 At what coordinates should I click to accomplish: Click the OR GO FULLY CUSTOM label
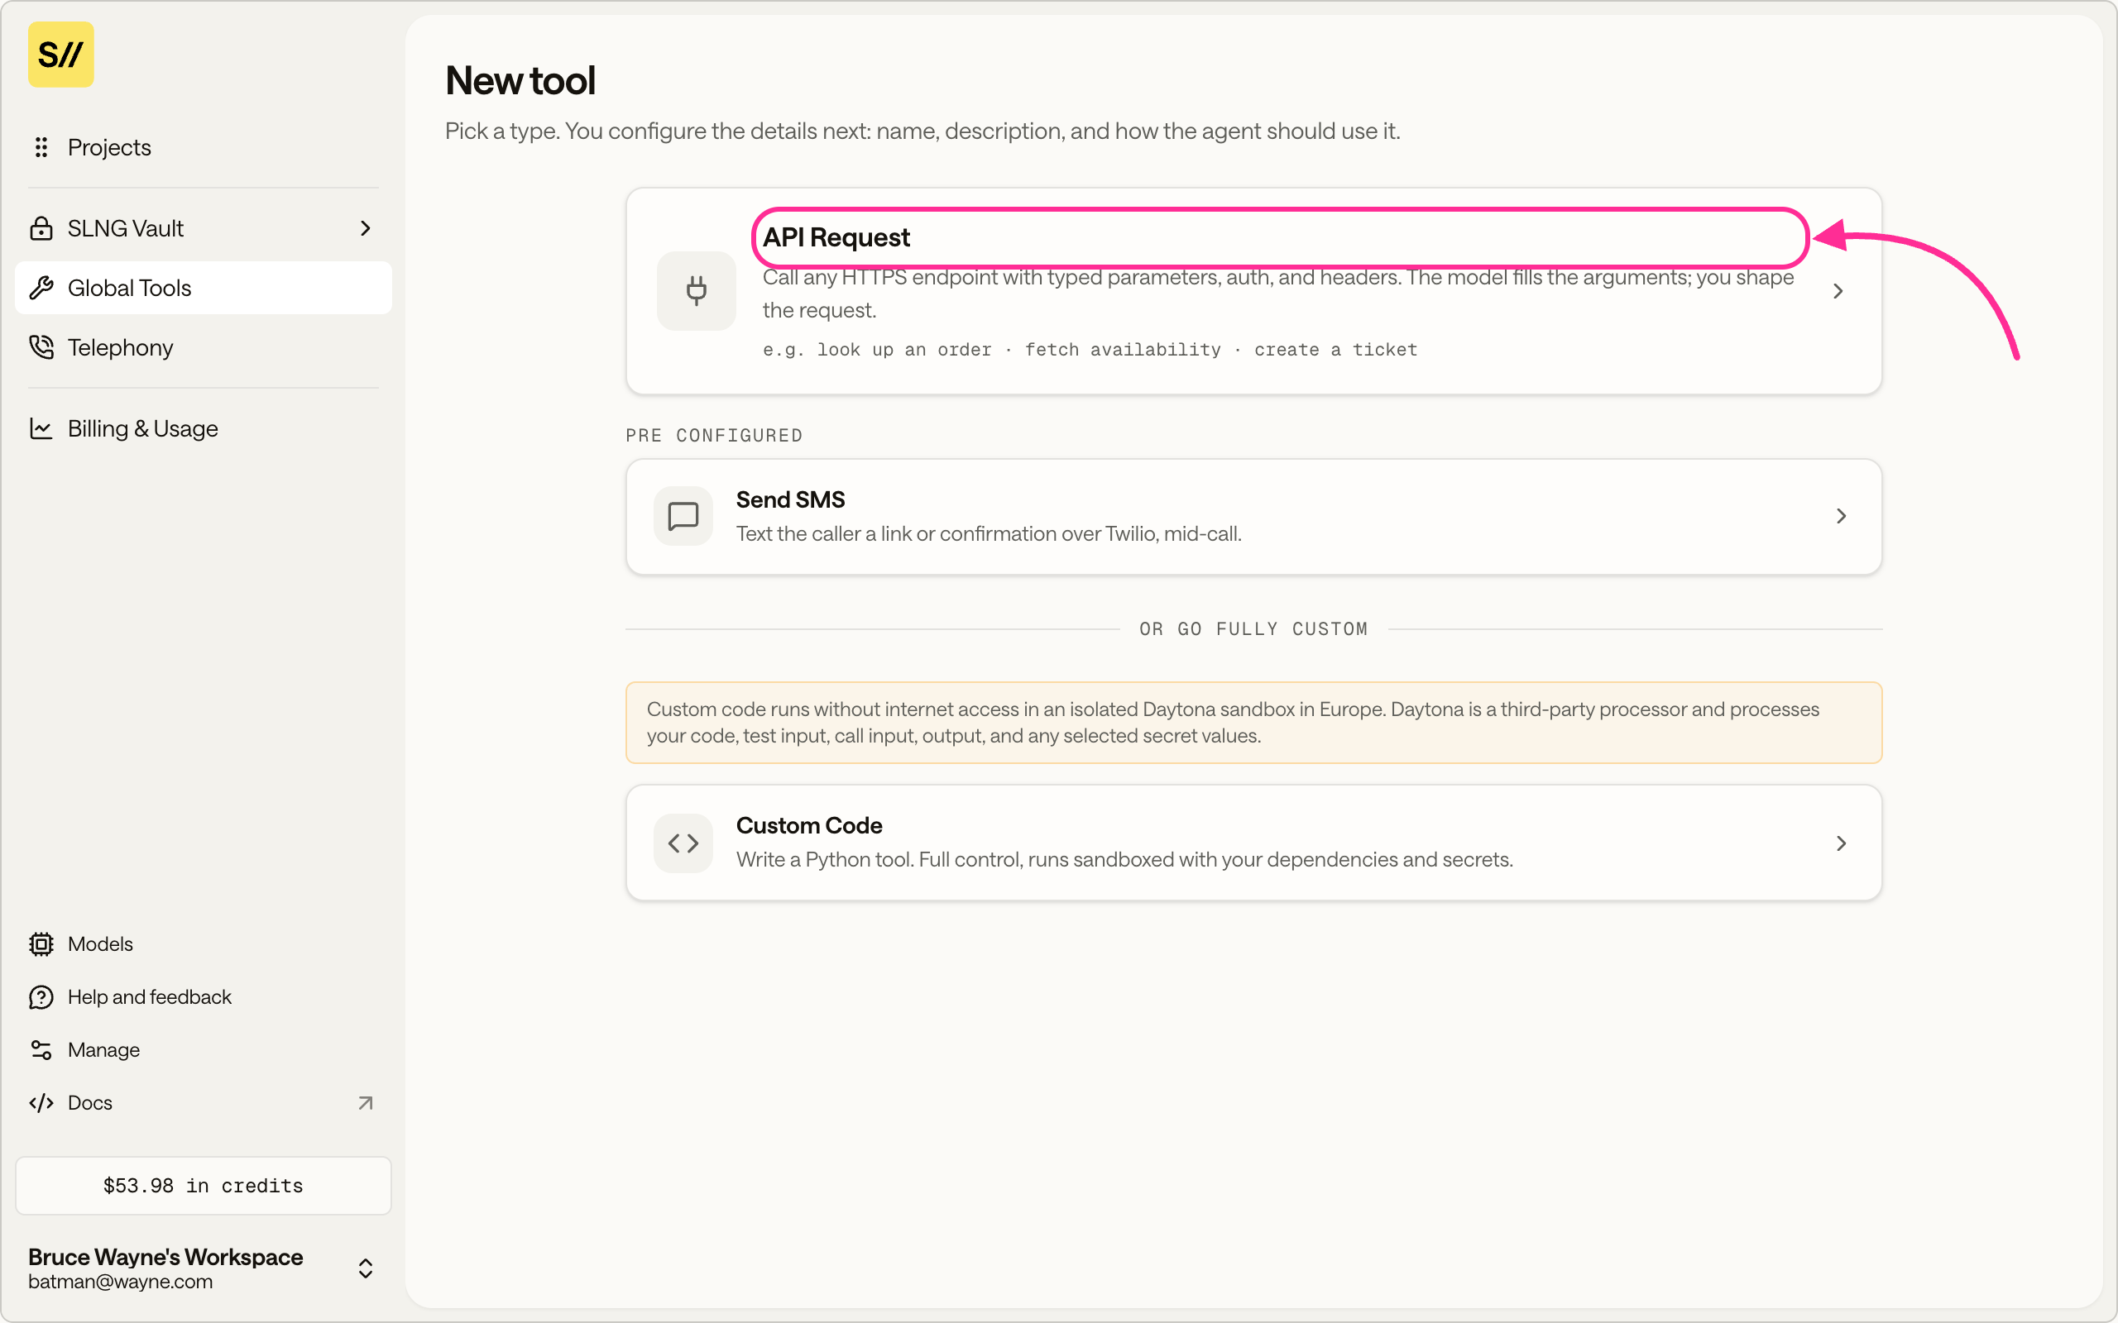tap(1253, 629)
